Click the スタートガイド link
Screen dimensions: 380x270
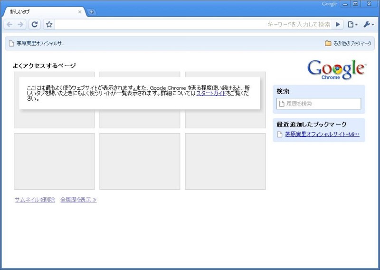[211, 93]
